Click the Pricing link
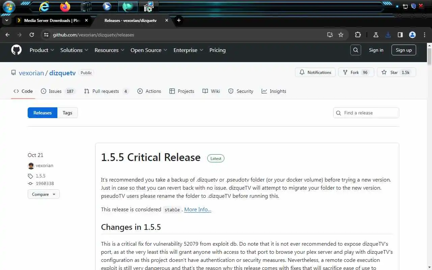The image size is (432, 270). point(217,50)
